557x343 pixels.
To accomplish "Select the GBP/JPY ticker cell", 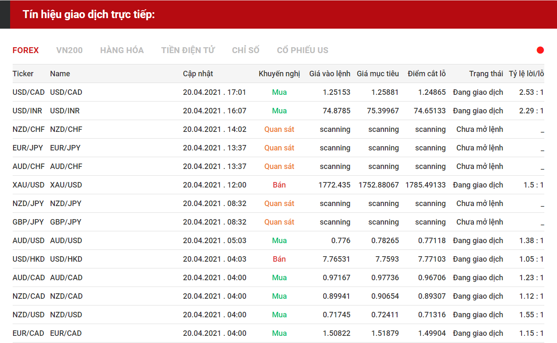I will (28, 222).
